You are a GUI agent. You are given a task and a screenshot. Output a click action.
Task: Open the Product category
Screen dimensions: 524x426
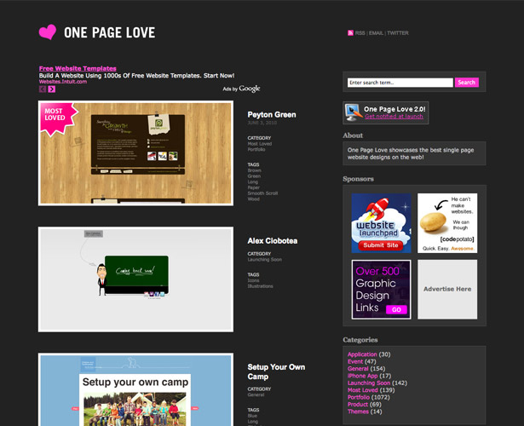click(358, 405)
